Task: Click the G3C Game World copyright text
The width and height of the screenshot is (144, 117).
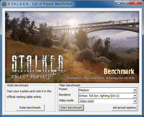Action: tap(101, 78)
